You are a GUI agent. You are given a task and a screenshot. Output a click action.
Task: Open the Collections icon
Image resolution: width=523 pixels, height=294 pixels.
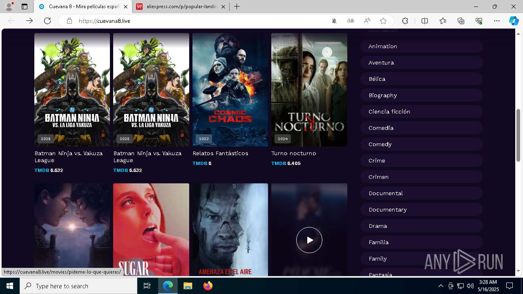[461, 21]
